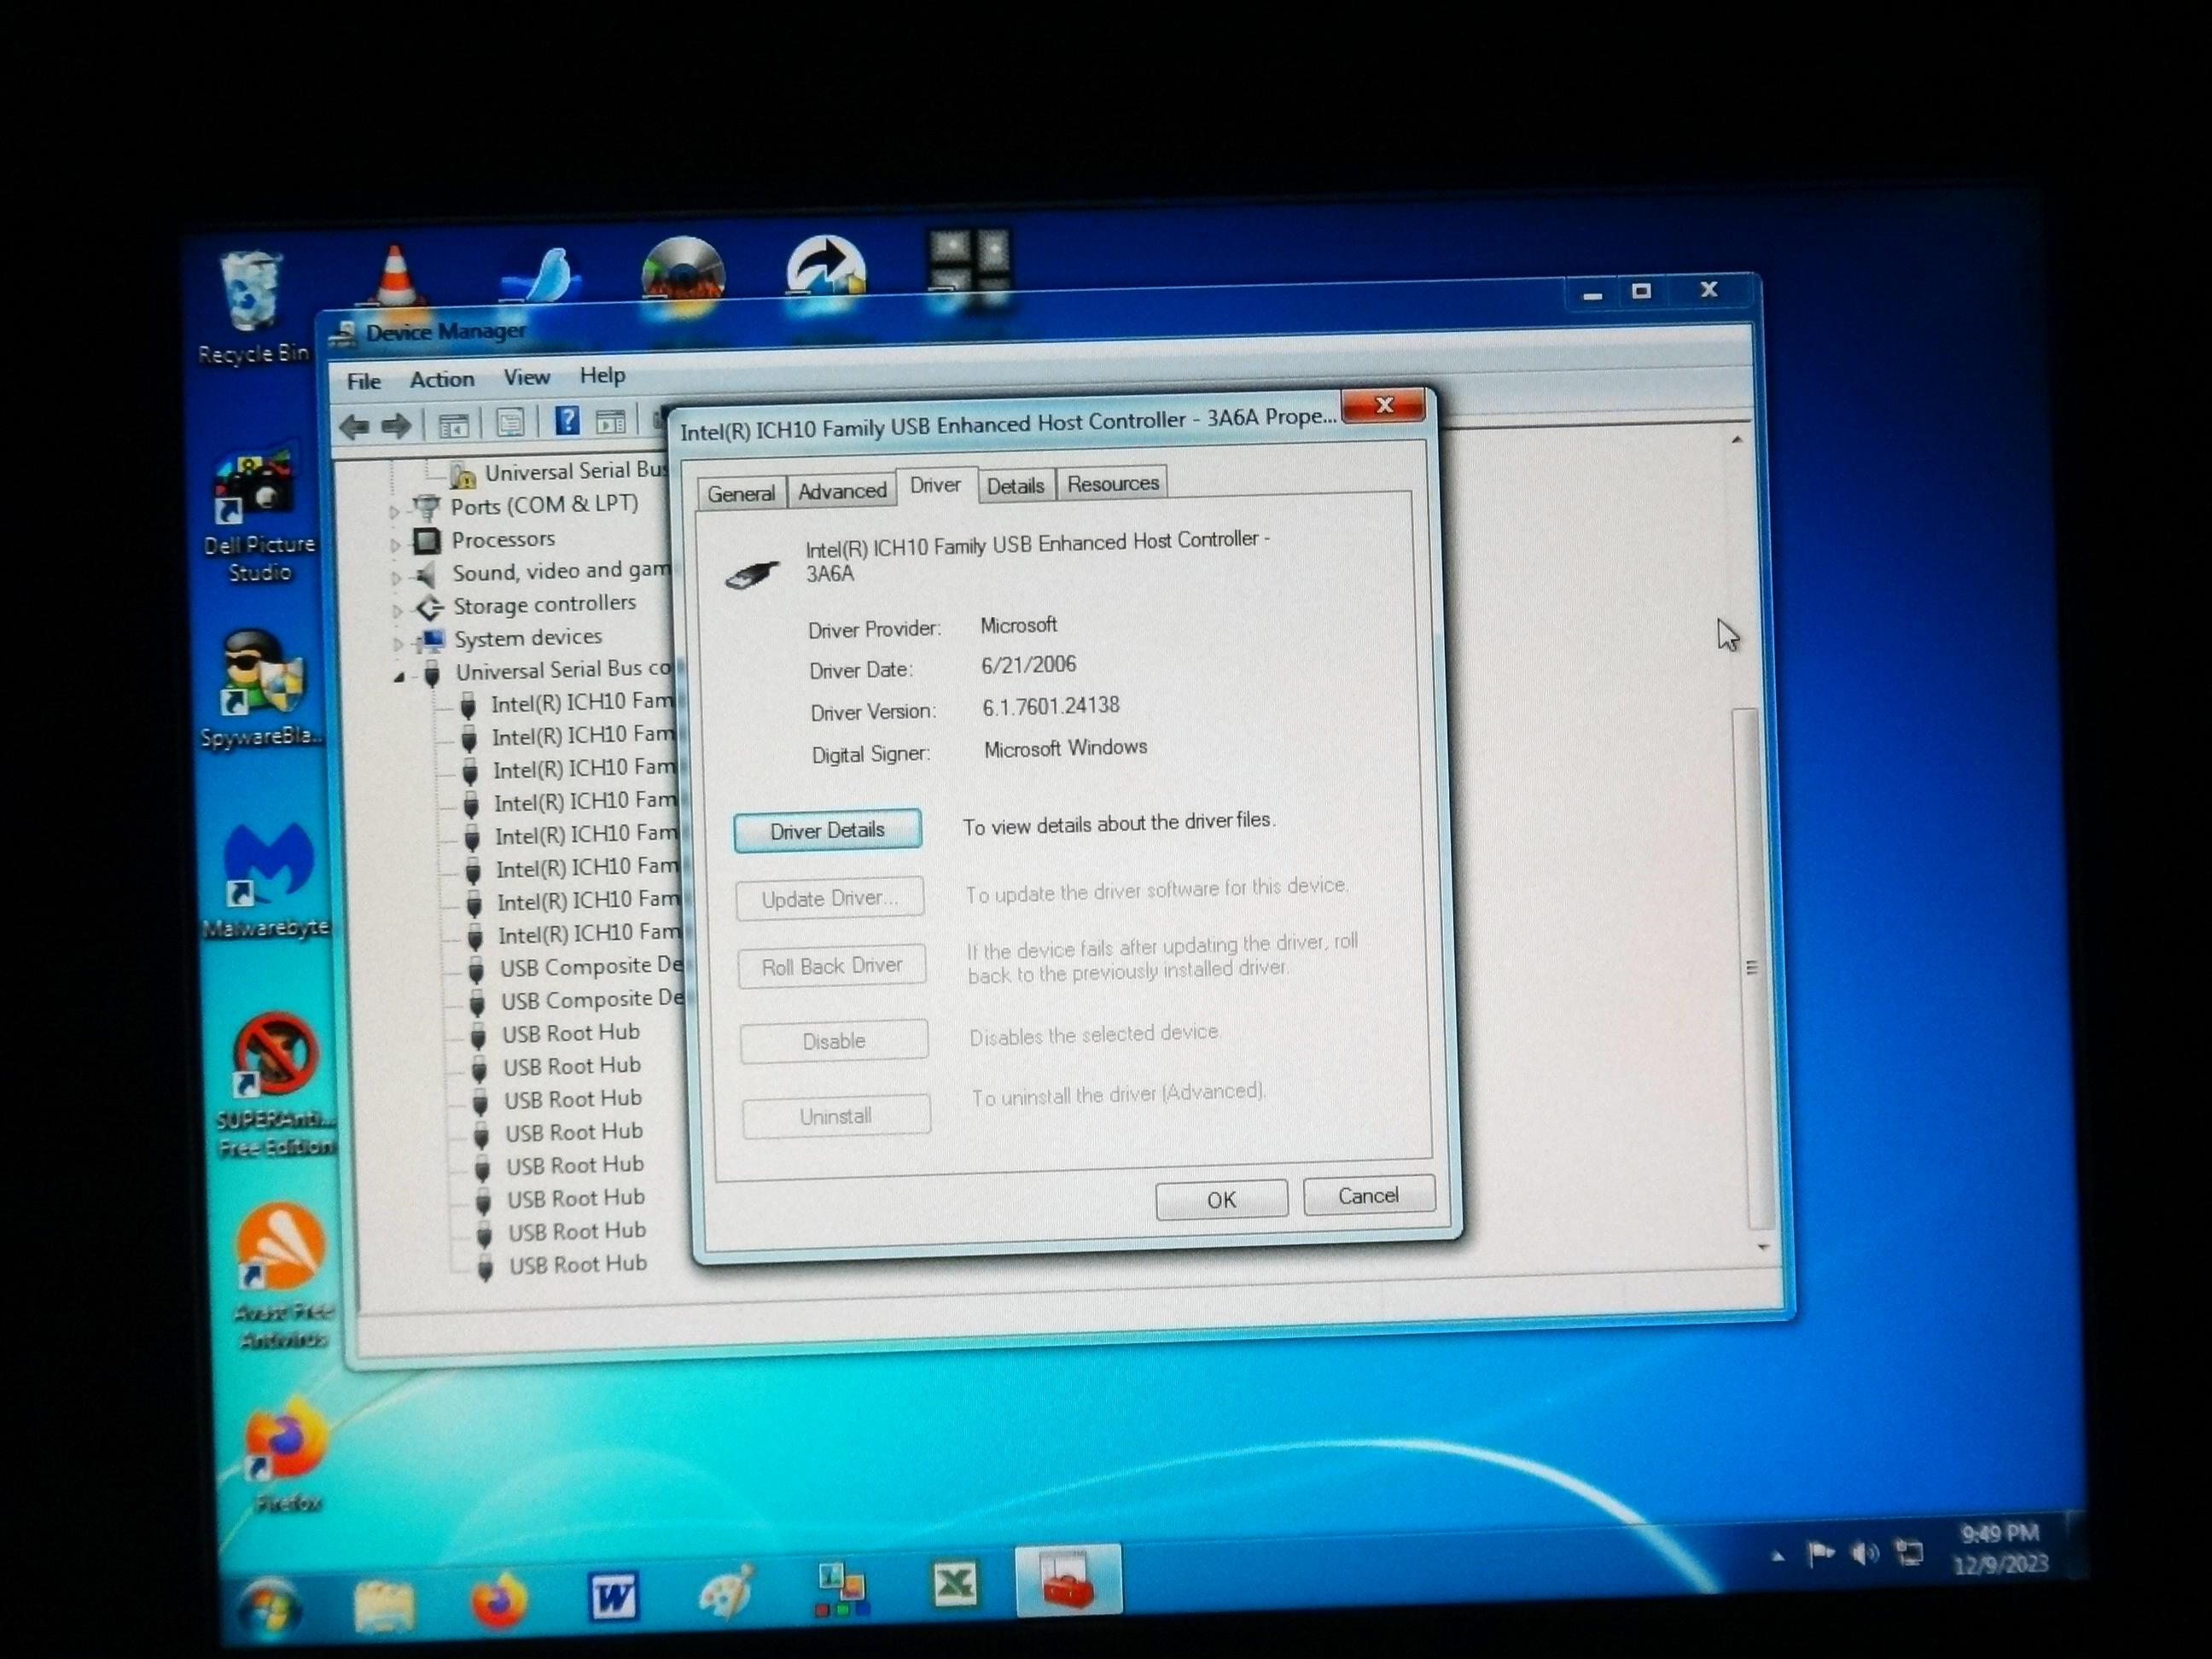Image resolution: width=2212 pixels, height=1659 pixels.
Task: Expand Sound, video and game controllers node
Action: (397, 578)
